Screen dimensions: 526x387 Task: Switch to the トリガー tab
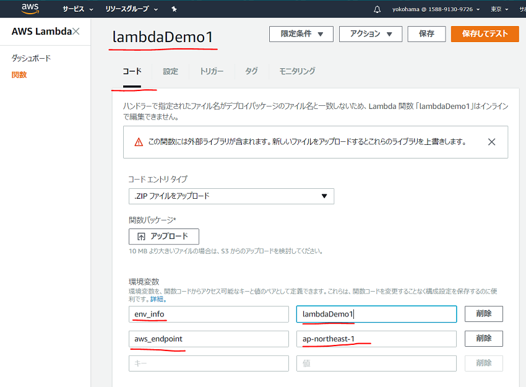(x=212, y=71)
